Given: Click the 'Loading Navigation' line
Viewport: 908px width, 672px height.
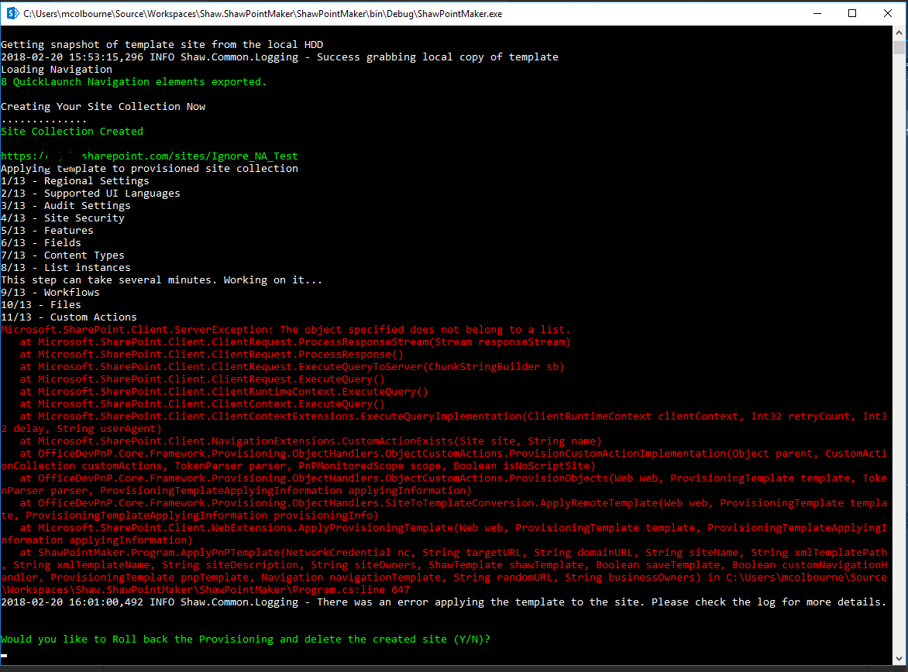Looking at the screenshot, I should pyautogui.click(x=57, y=70).
